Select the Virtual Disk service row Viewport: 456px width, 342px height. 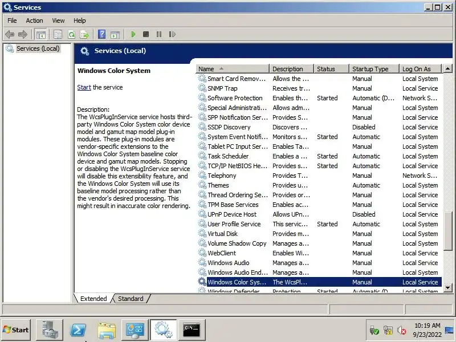coord(319,234)
